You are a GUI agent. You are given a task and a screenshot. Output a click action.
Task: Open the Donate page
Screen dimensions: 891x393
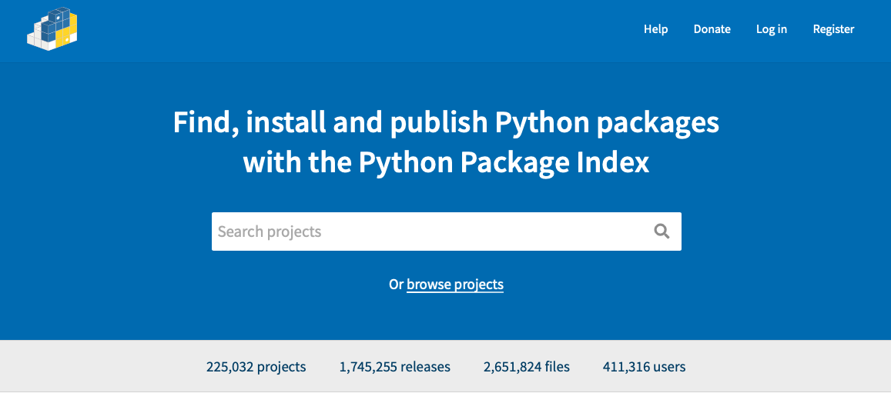click(x=712, y=29)
